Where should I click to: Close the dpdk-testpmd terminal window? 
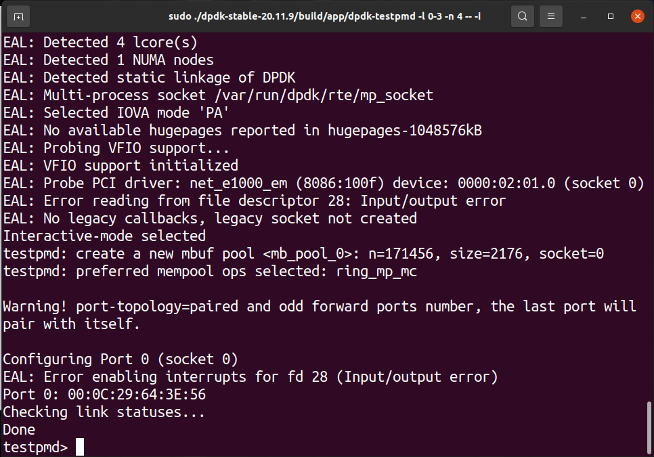(x=636, y=16)
